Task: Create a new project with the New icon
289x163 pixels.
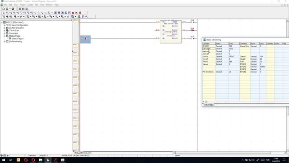Action: (x=4, y=9)
